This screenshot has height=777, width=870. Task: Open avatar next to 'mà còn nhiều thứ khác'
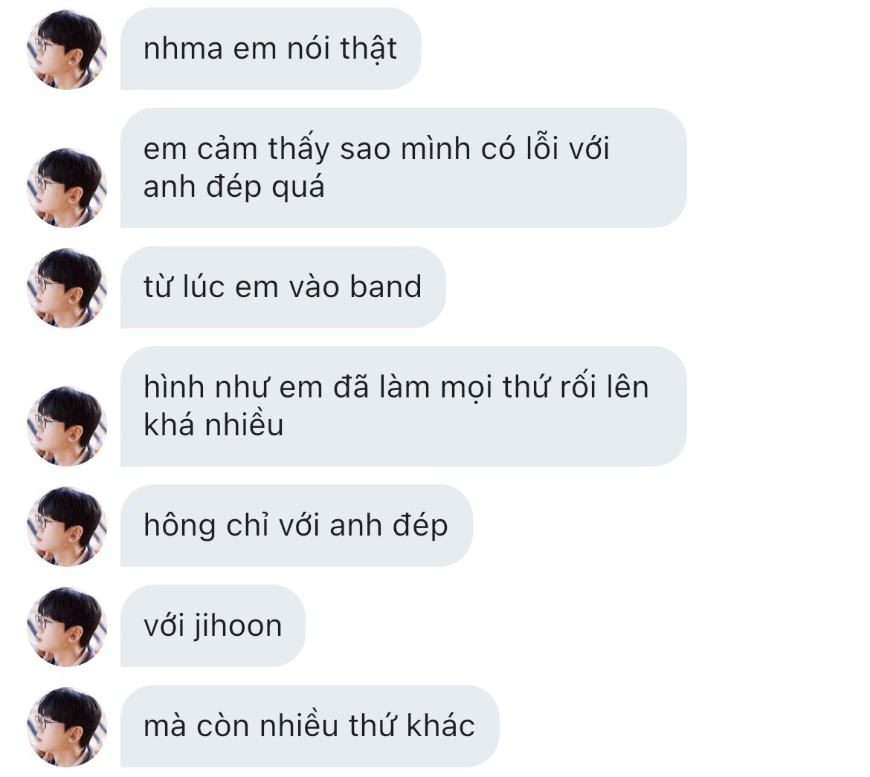tap(67, 727)
